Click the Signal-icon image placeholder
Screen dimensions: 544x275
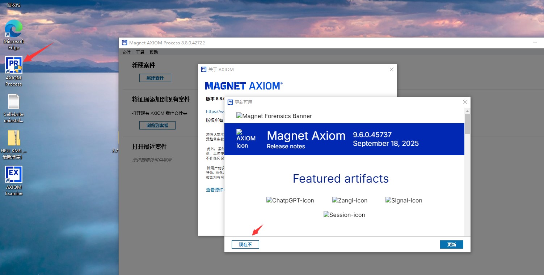pyautogui.click(x=404, y=200)
